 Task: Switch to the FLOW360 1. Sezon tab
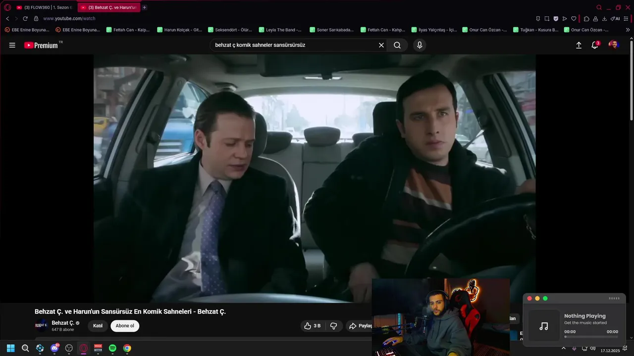(45, 7)
